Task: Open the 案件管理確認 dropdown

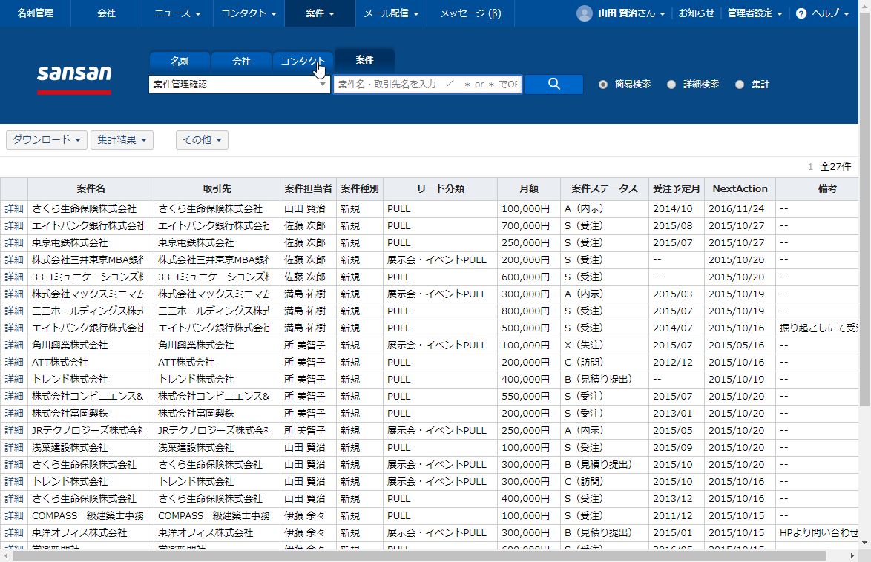Action: coord(240,85)
